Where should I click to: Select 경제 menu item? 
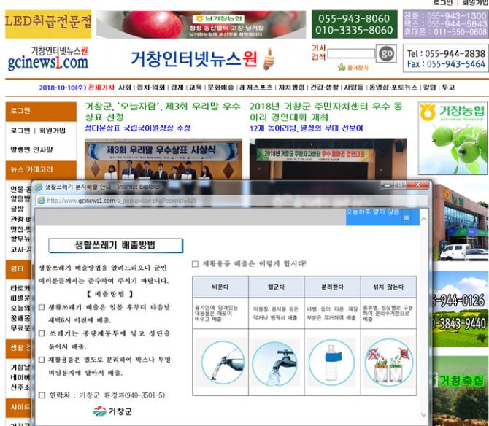[177, 88]
